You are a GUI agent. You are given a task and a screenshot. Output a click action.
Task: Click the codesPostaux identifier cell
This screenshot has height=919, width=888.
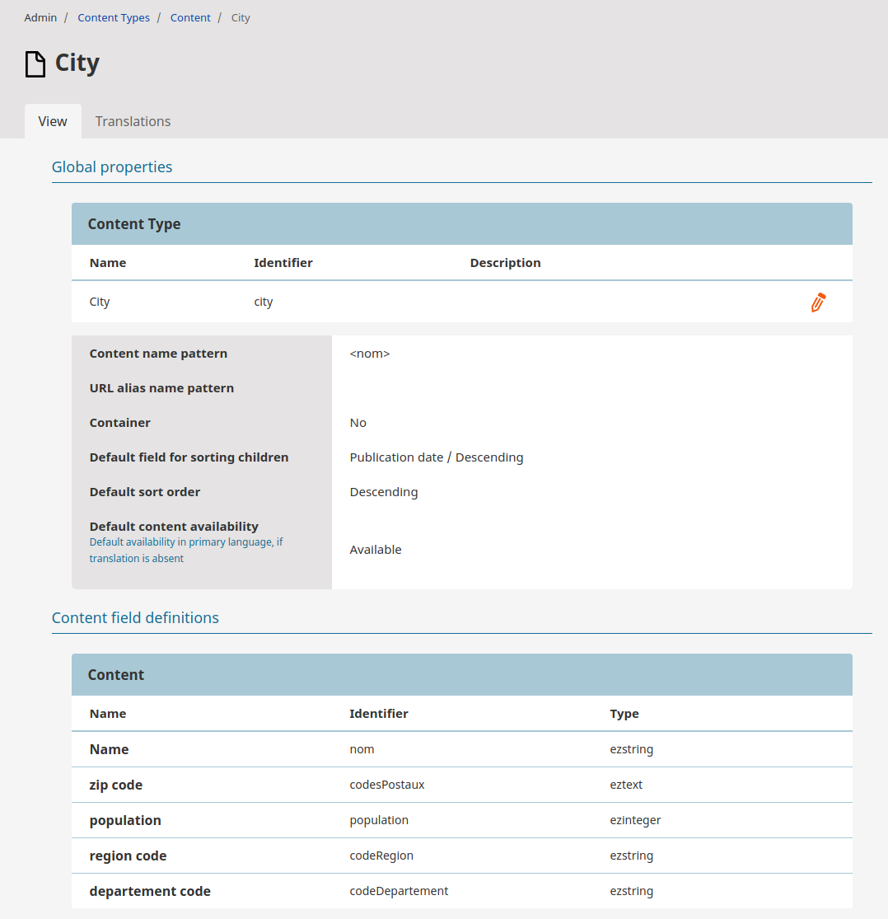[x=387, y=785]
